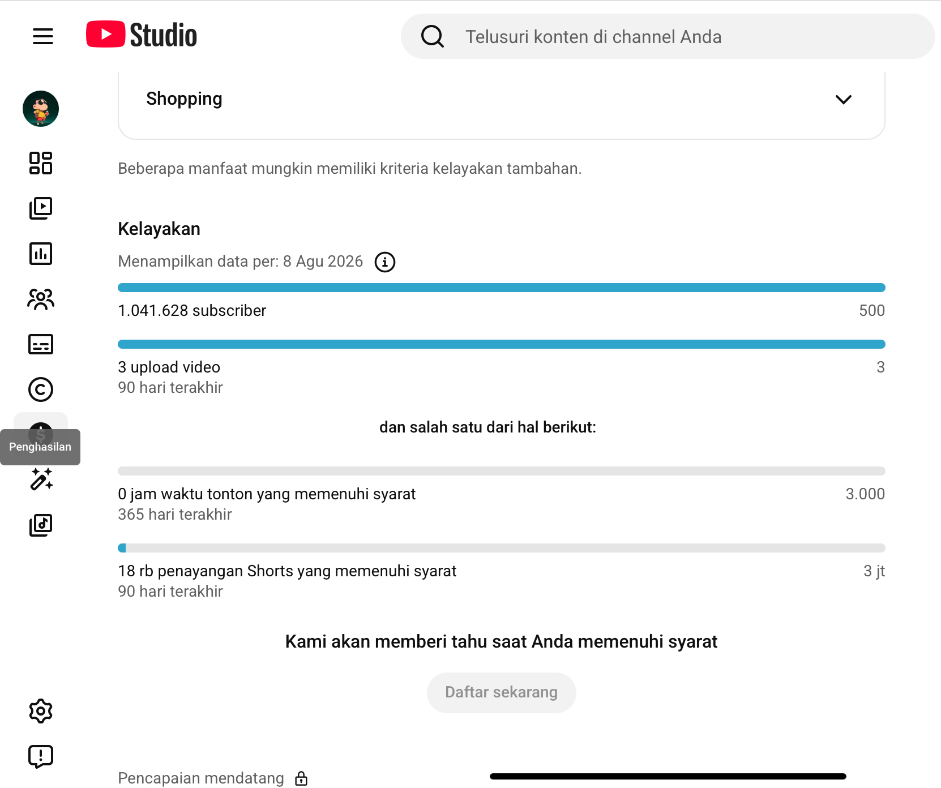The height and width of the screenshot is (788, 941).
Task: Open the Content videos icon
Action: coord(41,208)
